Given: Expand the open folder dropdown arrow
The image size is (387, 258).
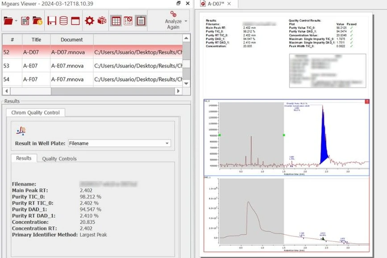Looking at the screenshot, I should [x=16, y=21].
